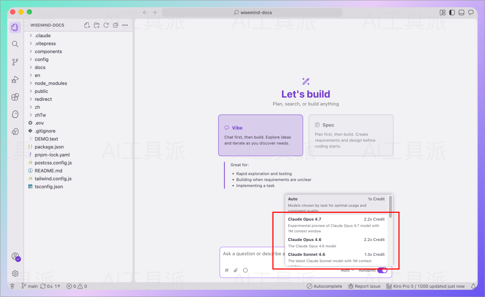Expand the redirect folder
485x297 pixels.
coord(79,99)
